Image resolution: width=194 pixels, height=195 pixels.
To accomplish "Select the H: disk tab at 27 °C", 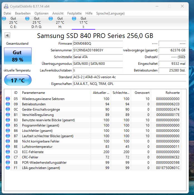I will [60, 23].
